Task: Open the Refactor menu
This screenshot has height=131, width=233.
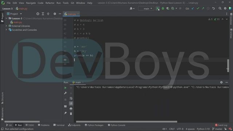Action: point(50,3)
